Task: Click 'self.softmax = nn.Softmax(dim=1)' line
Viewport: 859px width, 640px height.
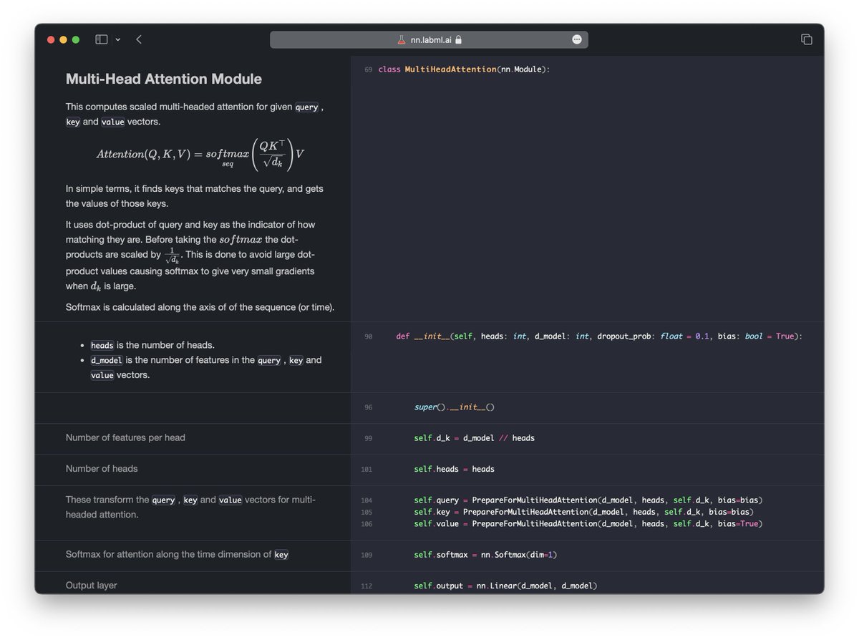Action: pos(485,555)
